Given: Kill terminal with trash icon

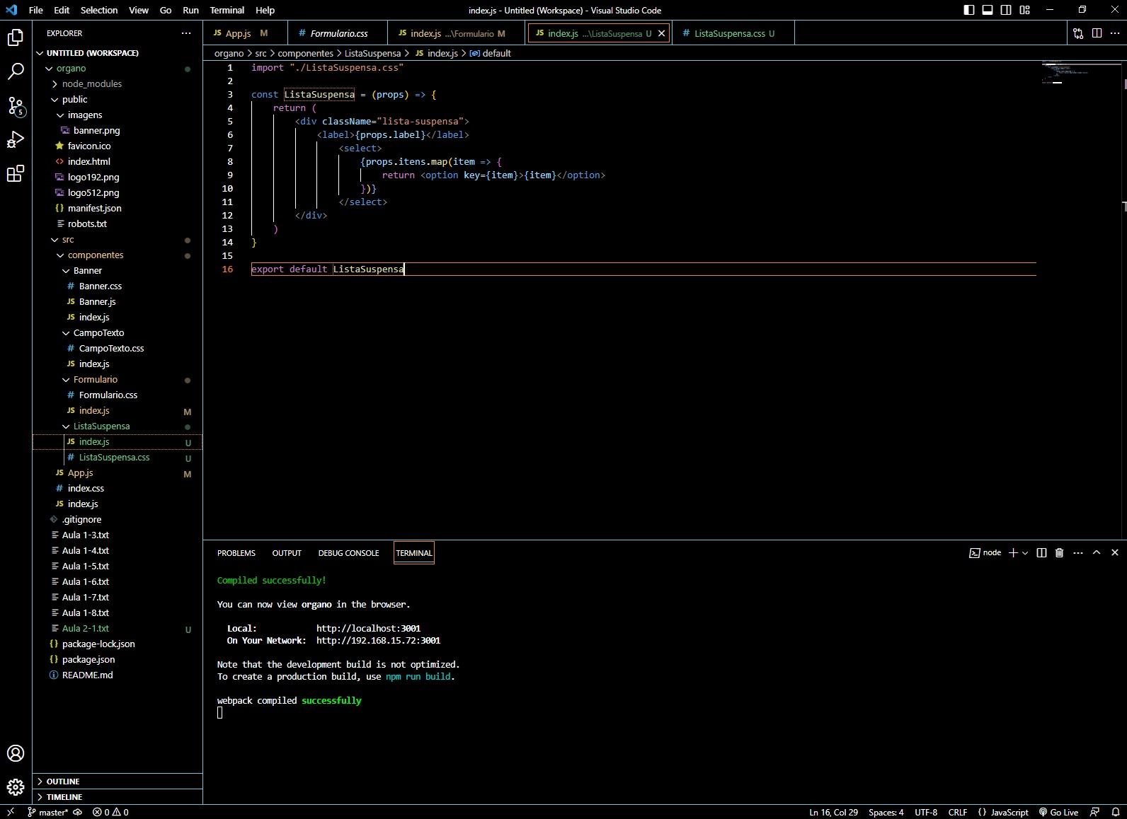Looking at the screenshot, I should pos(1059,553).
